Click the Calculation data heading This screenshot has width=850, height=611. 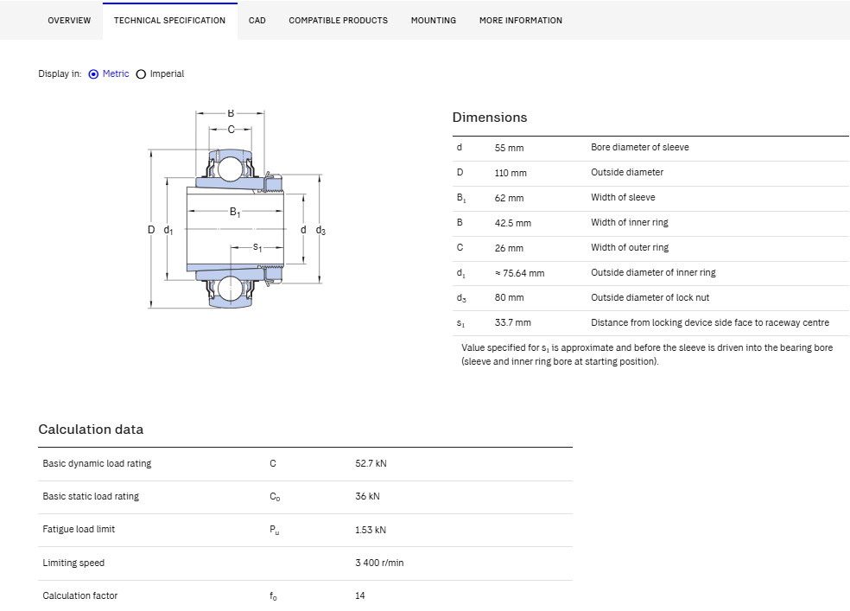click(x=91, y=430)
